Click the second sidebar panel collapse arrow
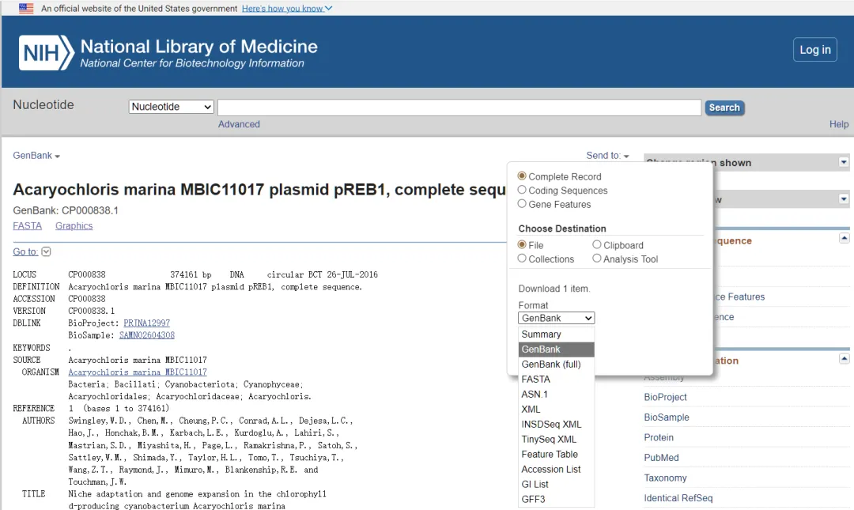 pyautogui.click(x=844, y=199)
